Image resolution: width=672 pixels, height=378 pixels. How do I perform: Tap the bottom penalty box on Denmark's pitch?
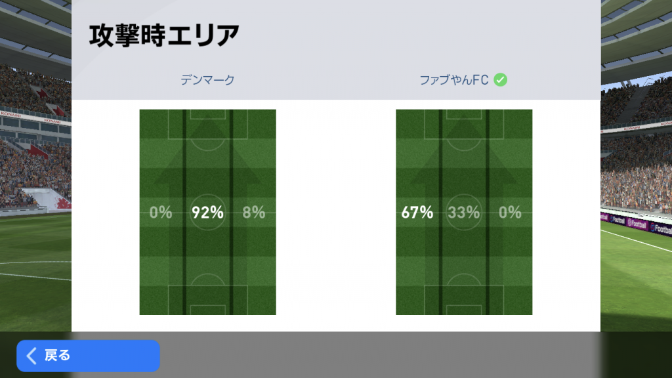point(207,300)
